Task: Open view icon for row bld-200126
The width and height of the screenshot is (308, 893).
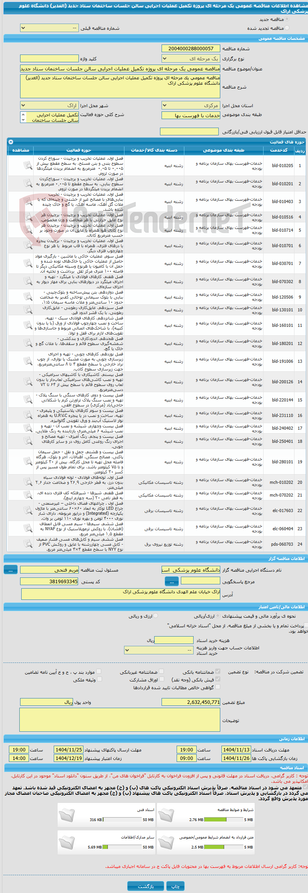Action: pos(28,382)
